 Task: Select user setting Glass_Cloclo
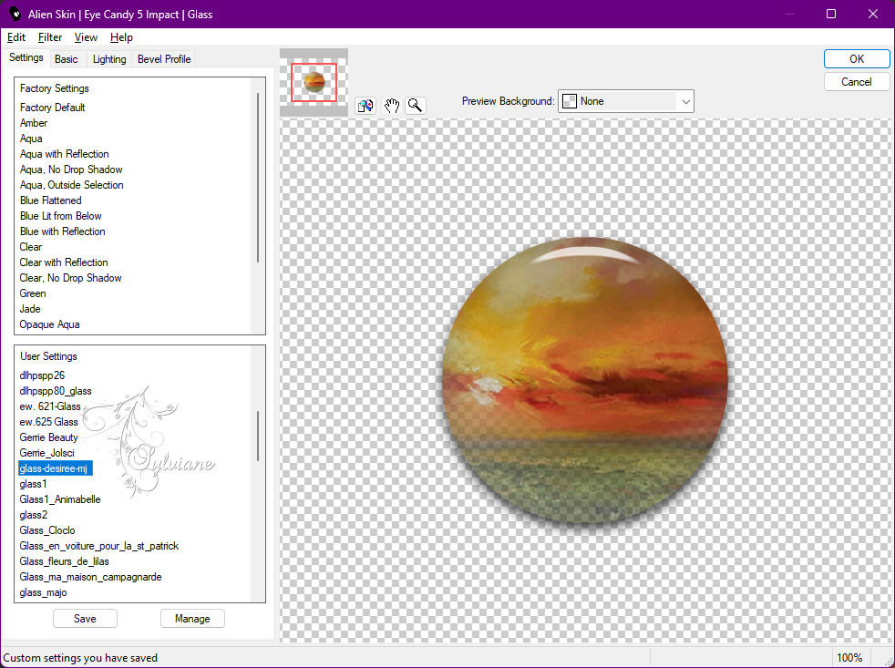[x=47, y=529]
